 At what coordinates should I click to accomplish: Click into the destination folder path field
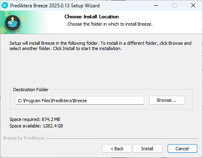pyautogui.click(x=80, y=101)
